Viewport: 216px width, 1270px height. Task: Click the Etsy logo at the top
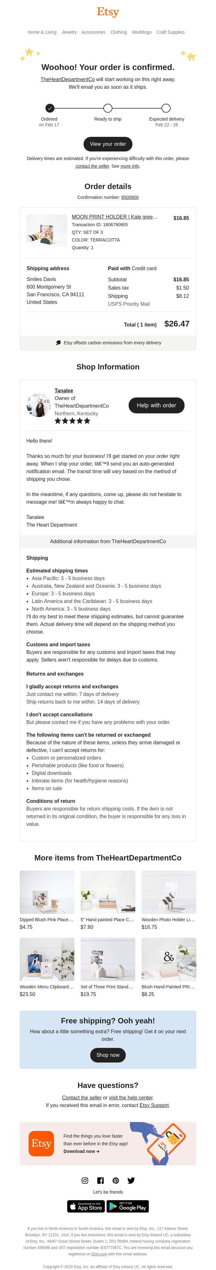(108, 12)
